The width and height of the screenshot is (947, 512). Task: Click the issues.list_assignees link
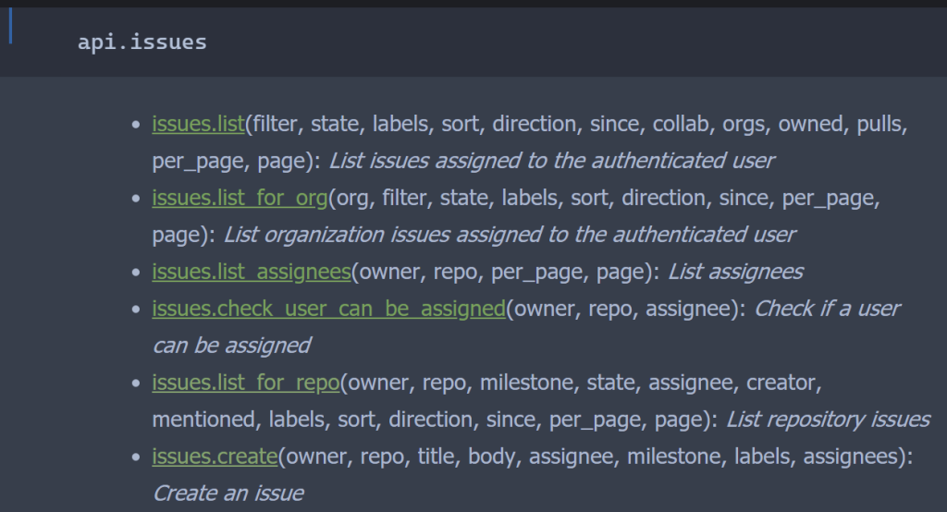point(252,272)
